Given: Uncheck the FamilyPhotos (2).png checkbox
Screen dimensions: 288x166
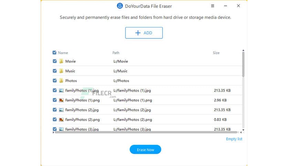Looking at the screenshot, I should pyautogui.click(x=54, y=119).
